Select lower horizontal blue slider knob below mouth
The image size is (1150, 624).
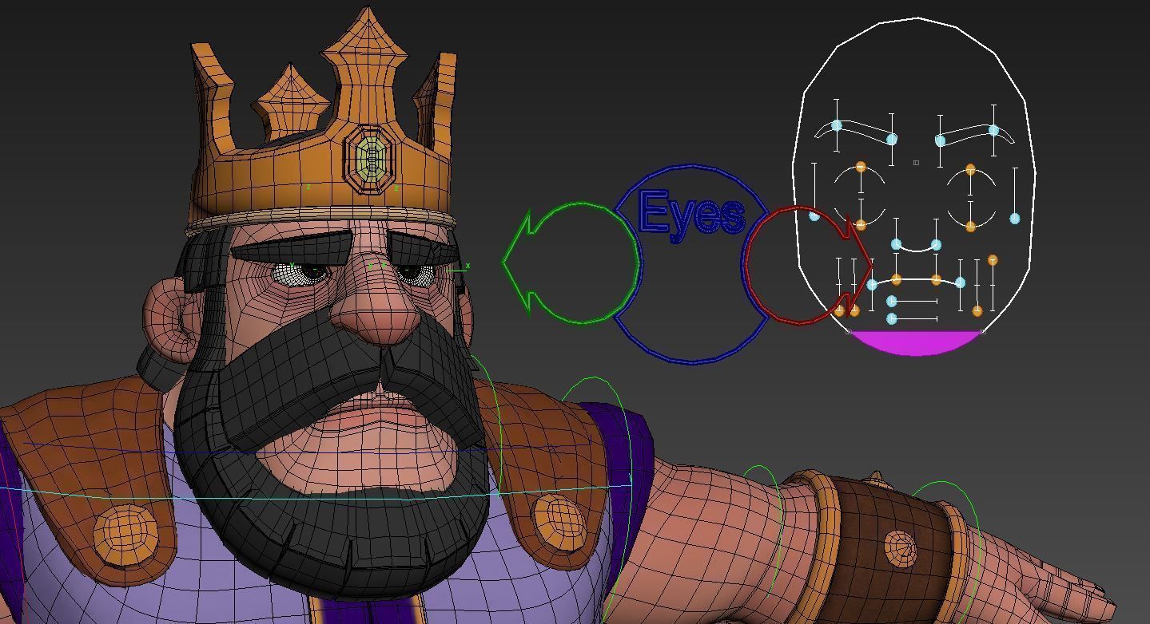(892, 318)
